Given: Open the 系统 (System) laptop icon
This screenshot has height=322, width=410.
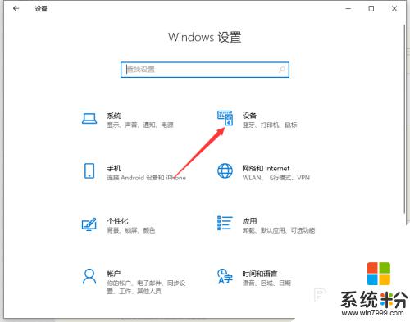Looking at the screenshot, I should [x=89, y=119].
